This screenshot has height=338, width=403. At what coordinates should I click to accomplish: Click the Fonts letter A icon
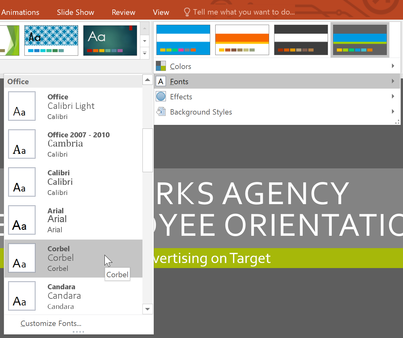point(161,81)
